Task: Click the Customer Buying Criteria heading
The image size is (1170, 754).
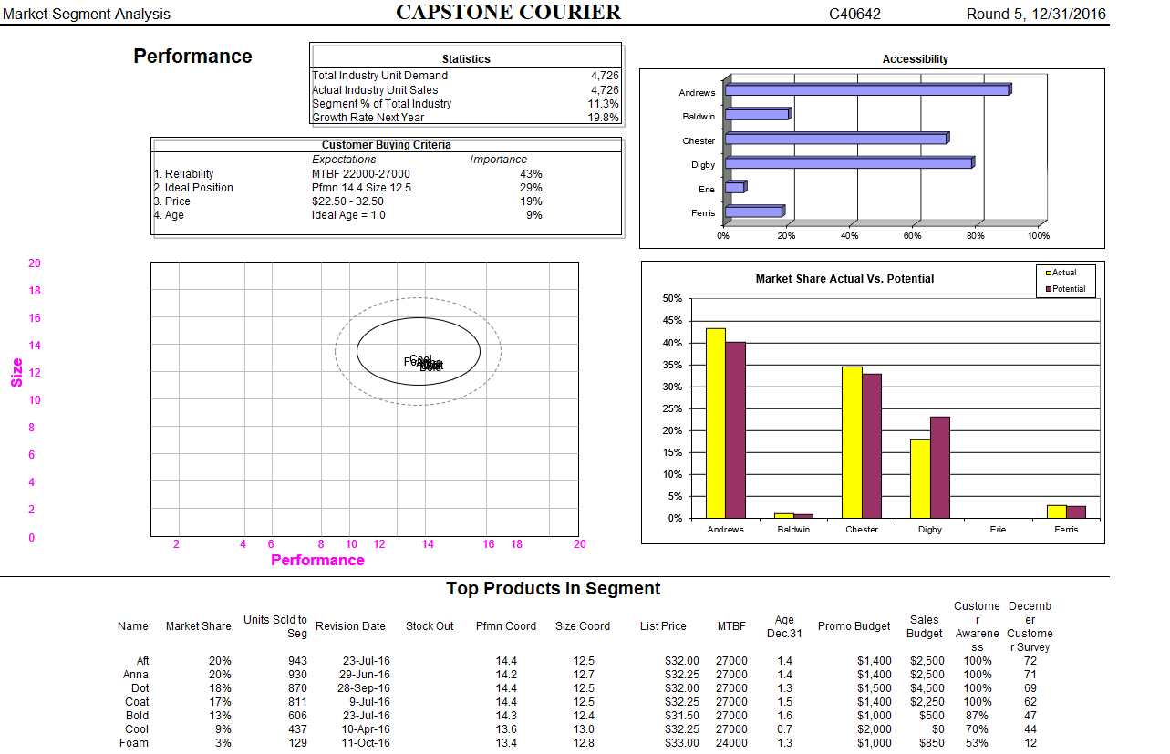Action: pos(387,145)
